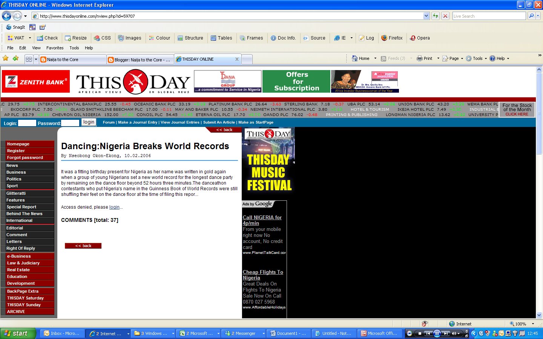Click the Cheap Flights To Nigeria ad
The height and width of the screenshot is (339, 543).
263,275
